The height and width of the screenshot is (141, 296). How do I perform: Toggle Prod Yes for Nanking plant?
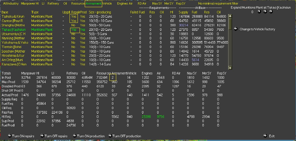click(x=82, y=38)
